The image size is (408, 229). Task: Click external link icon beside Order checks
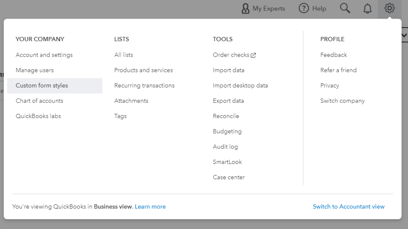253,55
